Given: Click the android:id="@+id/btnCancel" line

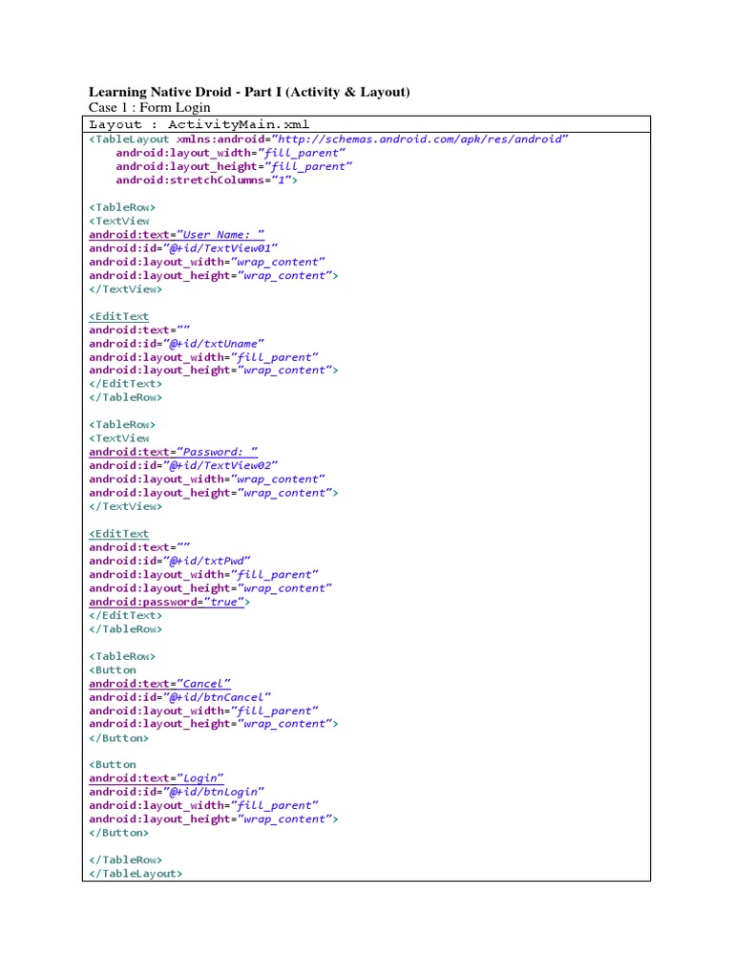Looking at the screenshot, I should click(180, 697).
